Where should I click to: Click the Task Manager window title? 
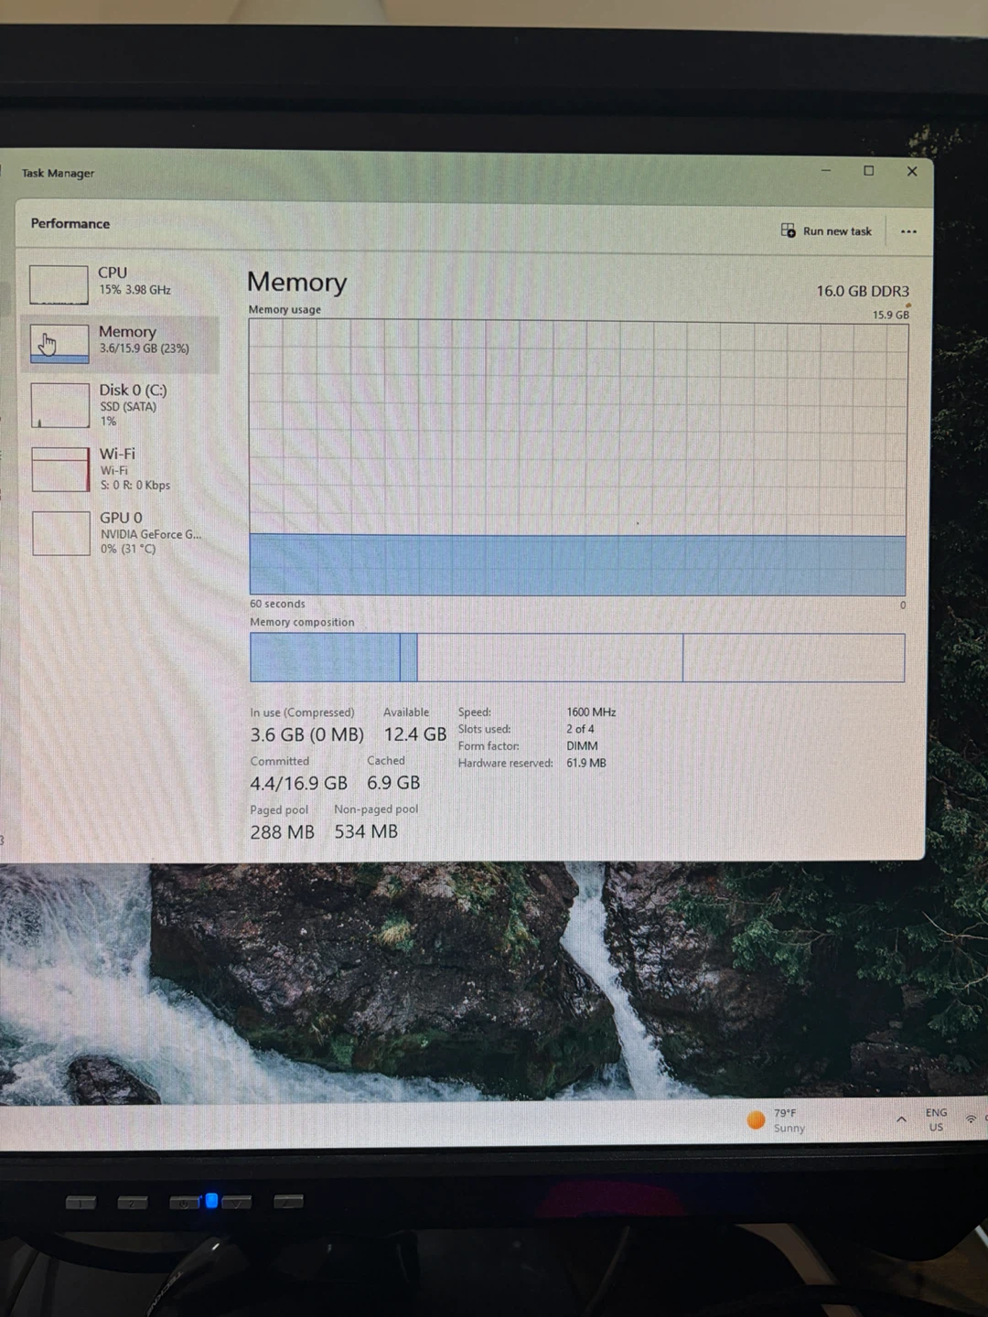[x=58, y=173]
